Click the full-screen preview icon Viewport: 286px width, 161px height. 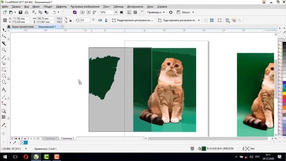click(122, 12)
